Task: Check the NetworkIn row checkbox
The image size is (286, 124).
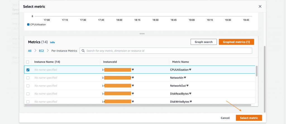Action: click(x=28, y=78)
